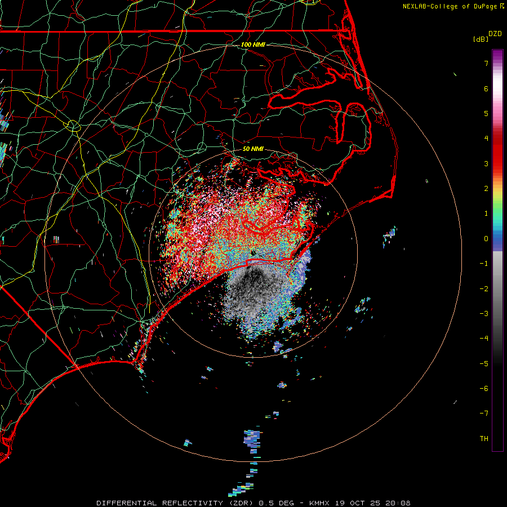Click the '-1' value on color scale

pyautogui.click(x=484, y=264)
